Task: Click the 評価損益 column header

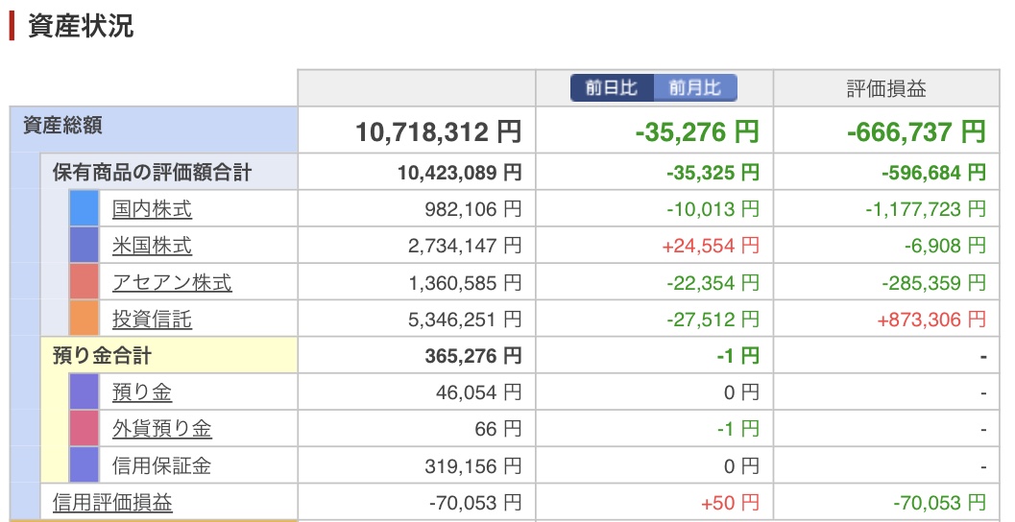Action: 886,88
